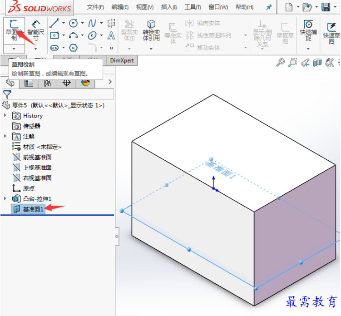Open the DisplayManager color-ball panel tab
341x316 pixels.
(x=85, y=83)
